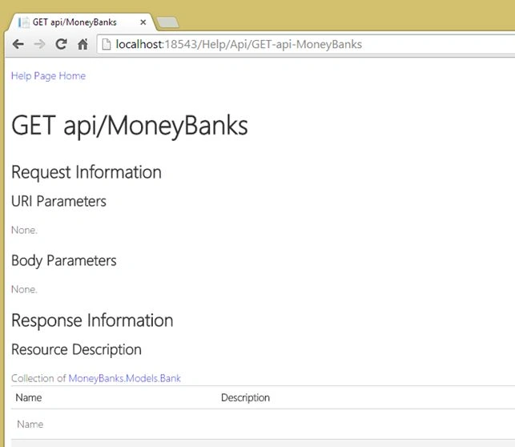Image resolution: width=515 pixels, height=447 pixels.
Task: Open a new tab button
Action: 168,22
